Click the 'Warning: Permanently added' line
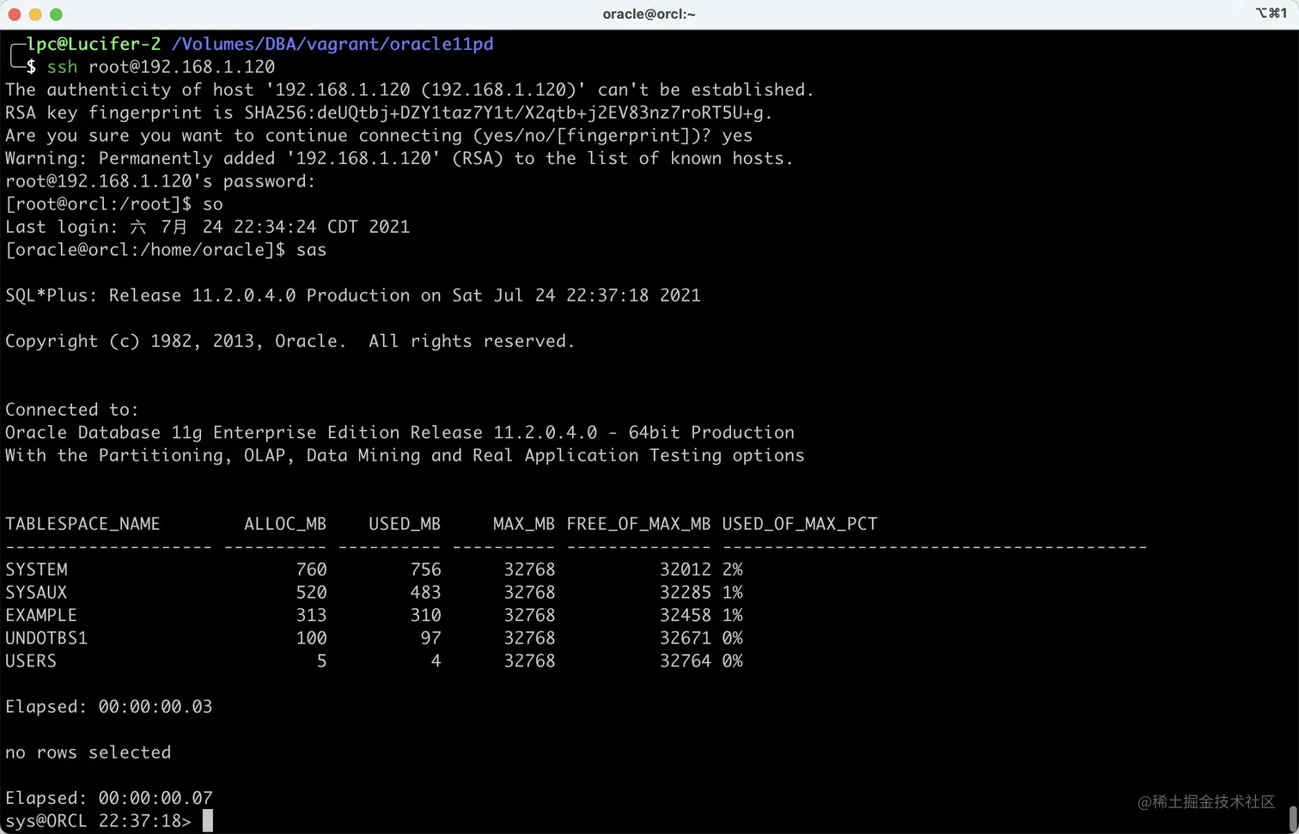 pos(399,158)
